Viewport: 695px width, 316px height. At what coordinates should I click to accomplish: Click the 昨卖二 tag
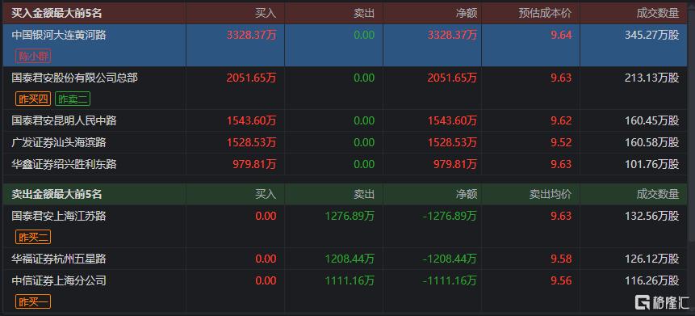point(73,99)
